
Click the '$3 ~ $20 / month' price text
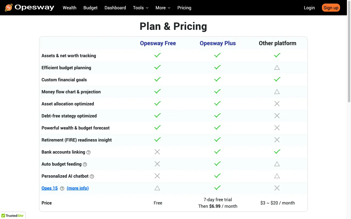278,203
